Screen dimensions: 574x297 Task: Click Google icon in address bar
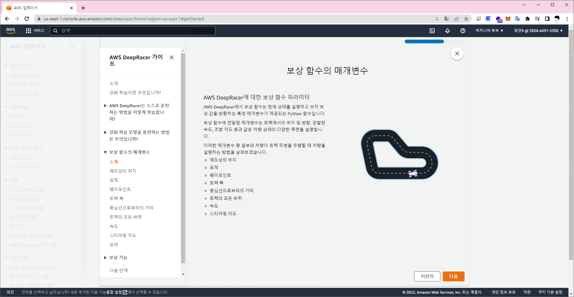point(437,19)
